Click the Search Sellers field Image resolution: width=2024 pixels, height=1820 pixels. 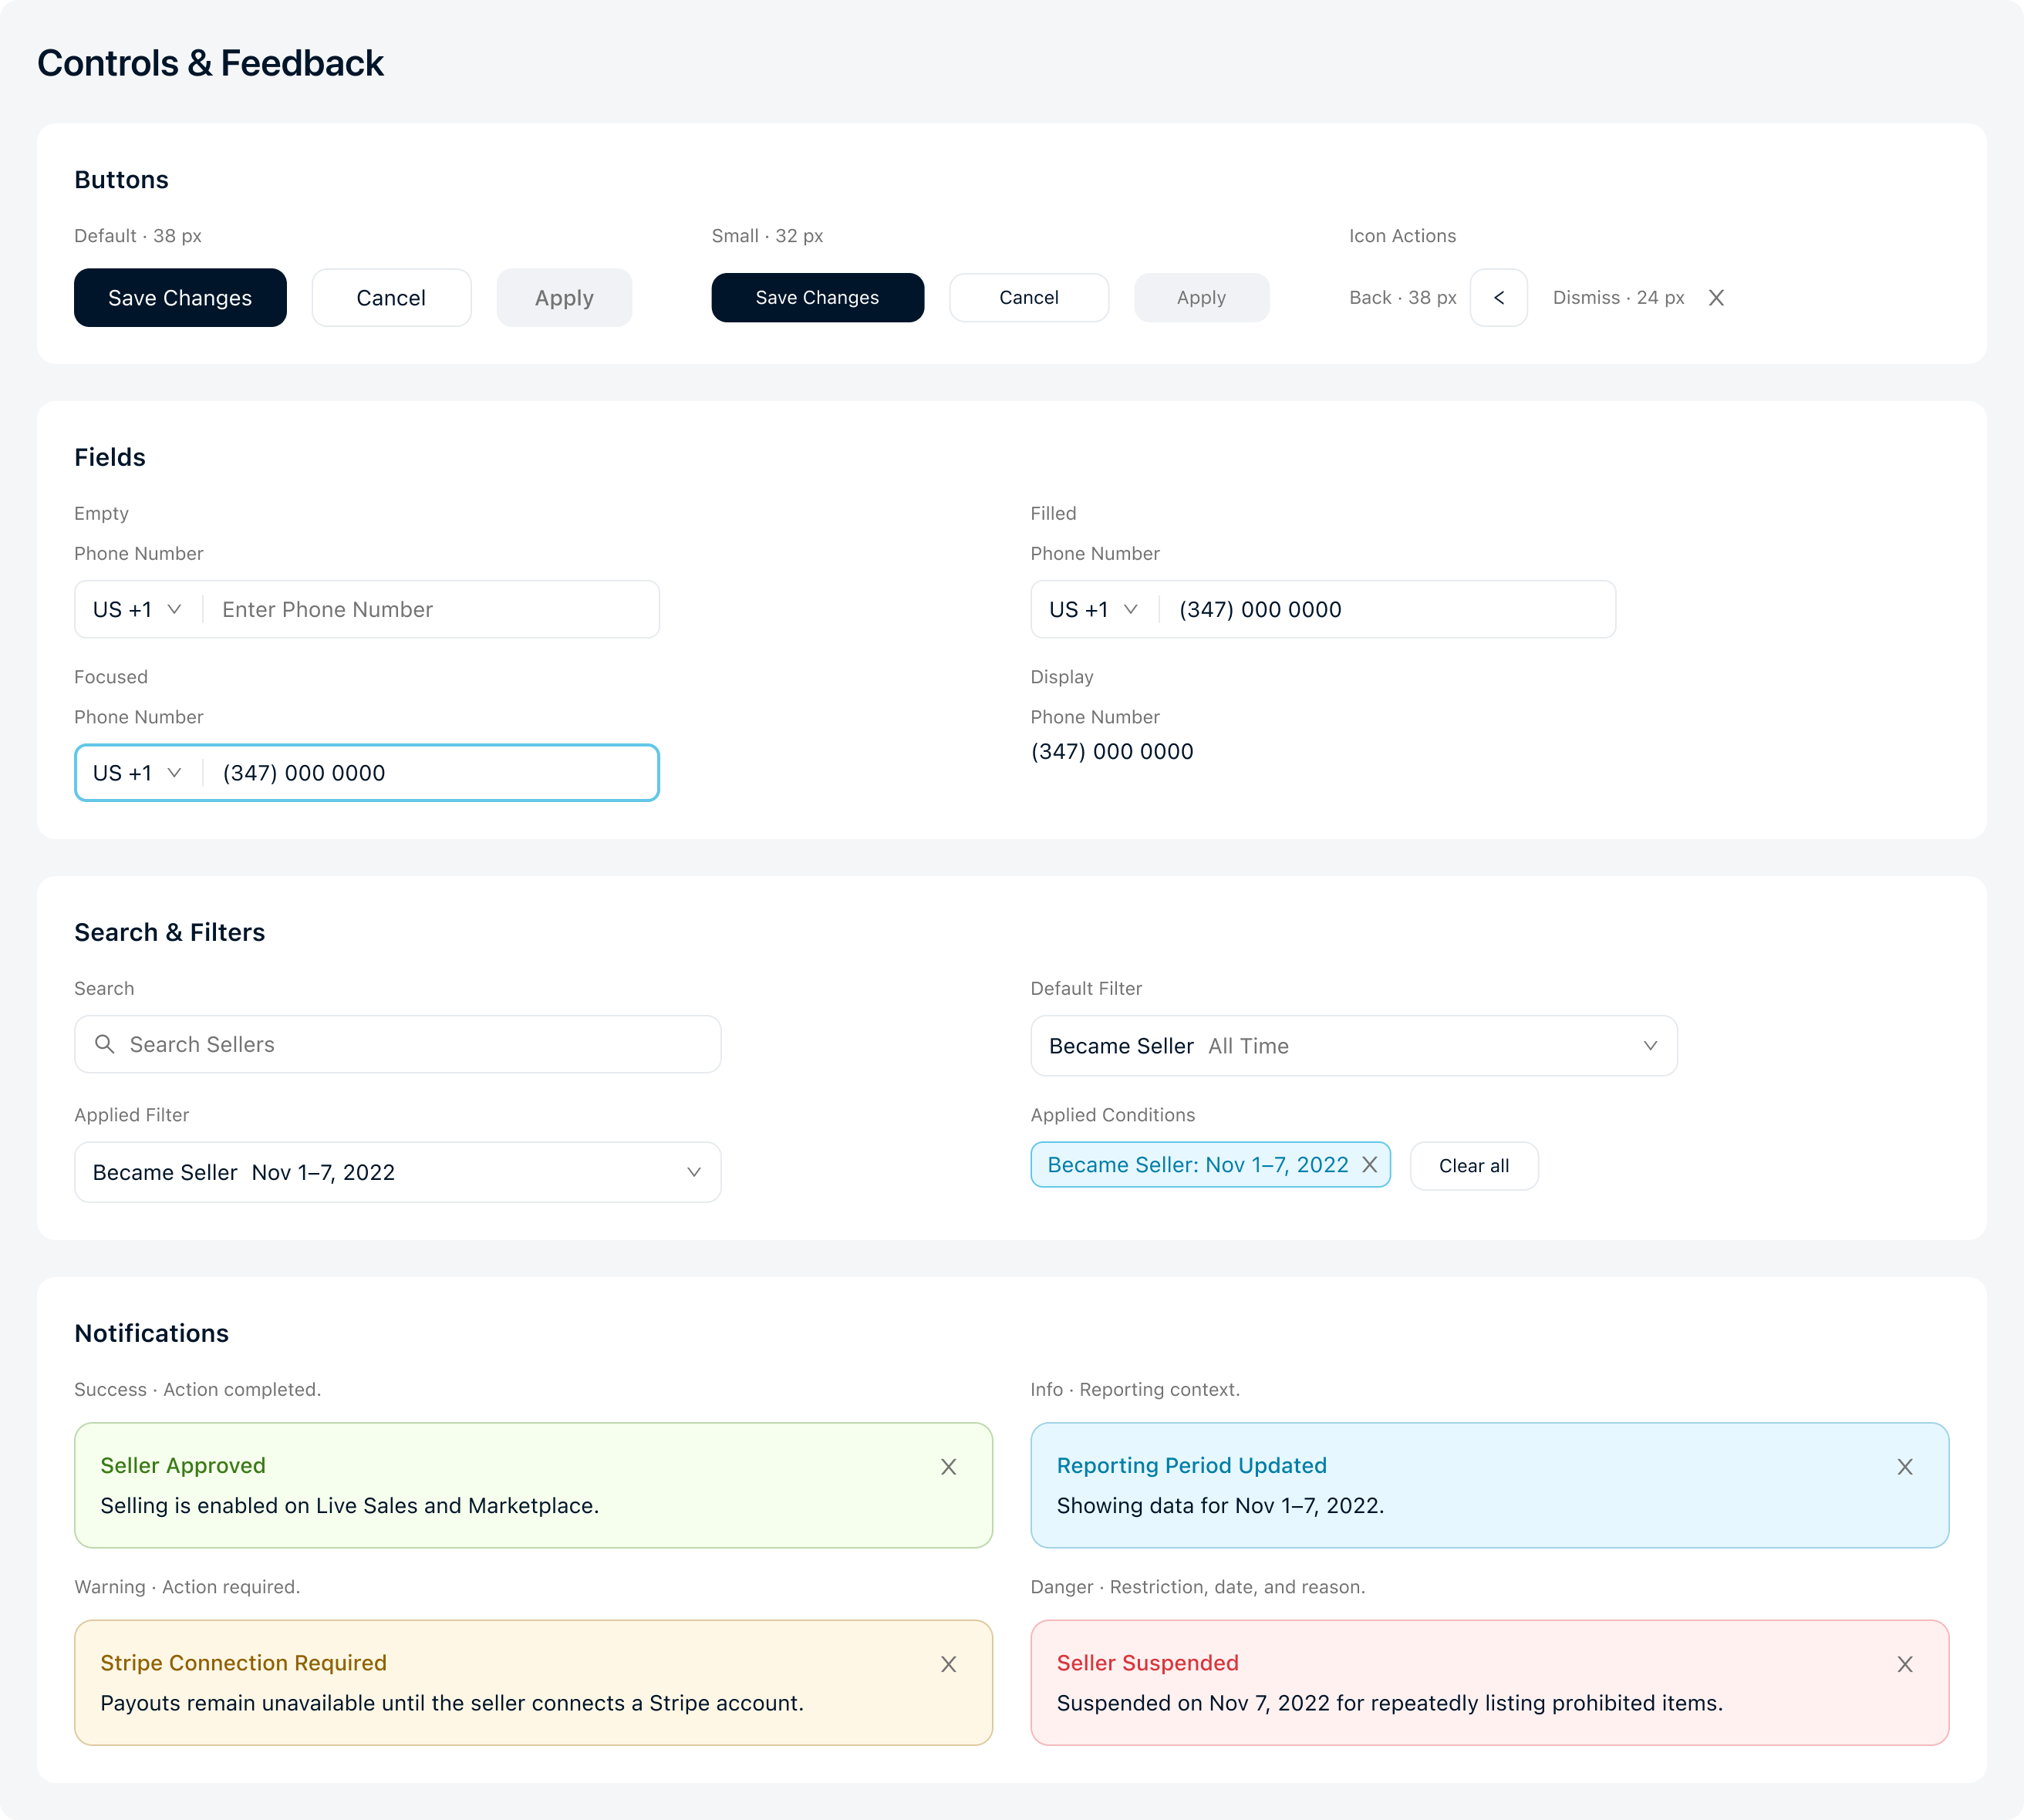[397, 1044]
